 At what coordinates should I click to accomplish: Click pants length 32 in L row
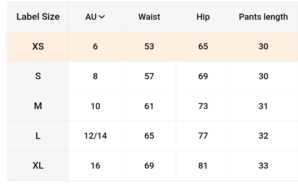263,136
